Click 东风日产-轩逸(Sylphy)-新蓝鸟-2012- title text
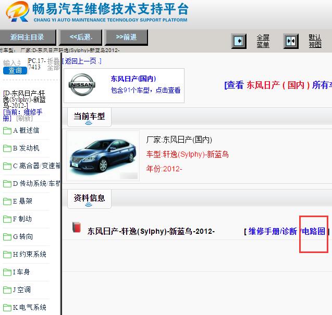The height and width of the screenshot is (315, 332). 151,231
